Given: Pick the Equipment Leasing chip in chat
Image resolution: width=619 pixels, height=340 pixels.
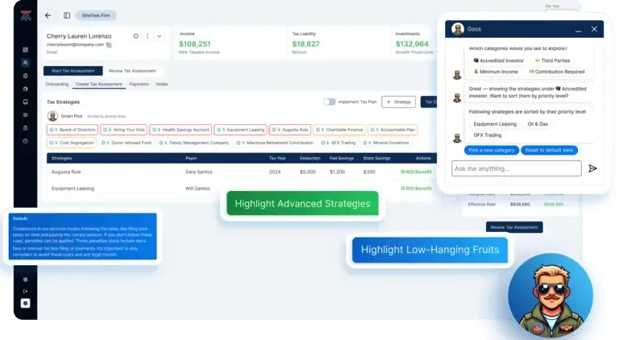Looking at the screenshot, I should [495, 124].
